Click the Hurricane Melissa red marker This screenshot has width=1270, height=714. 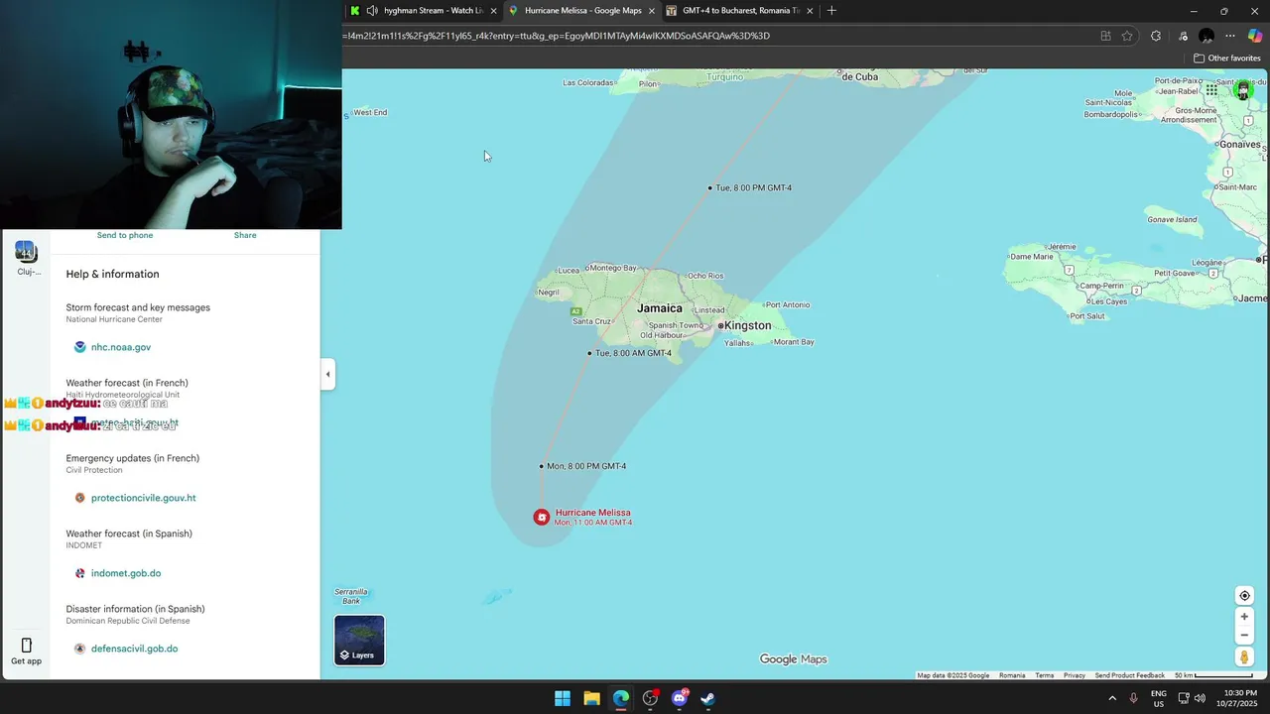[x=542, y=517]
